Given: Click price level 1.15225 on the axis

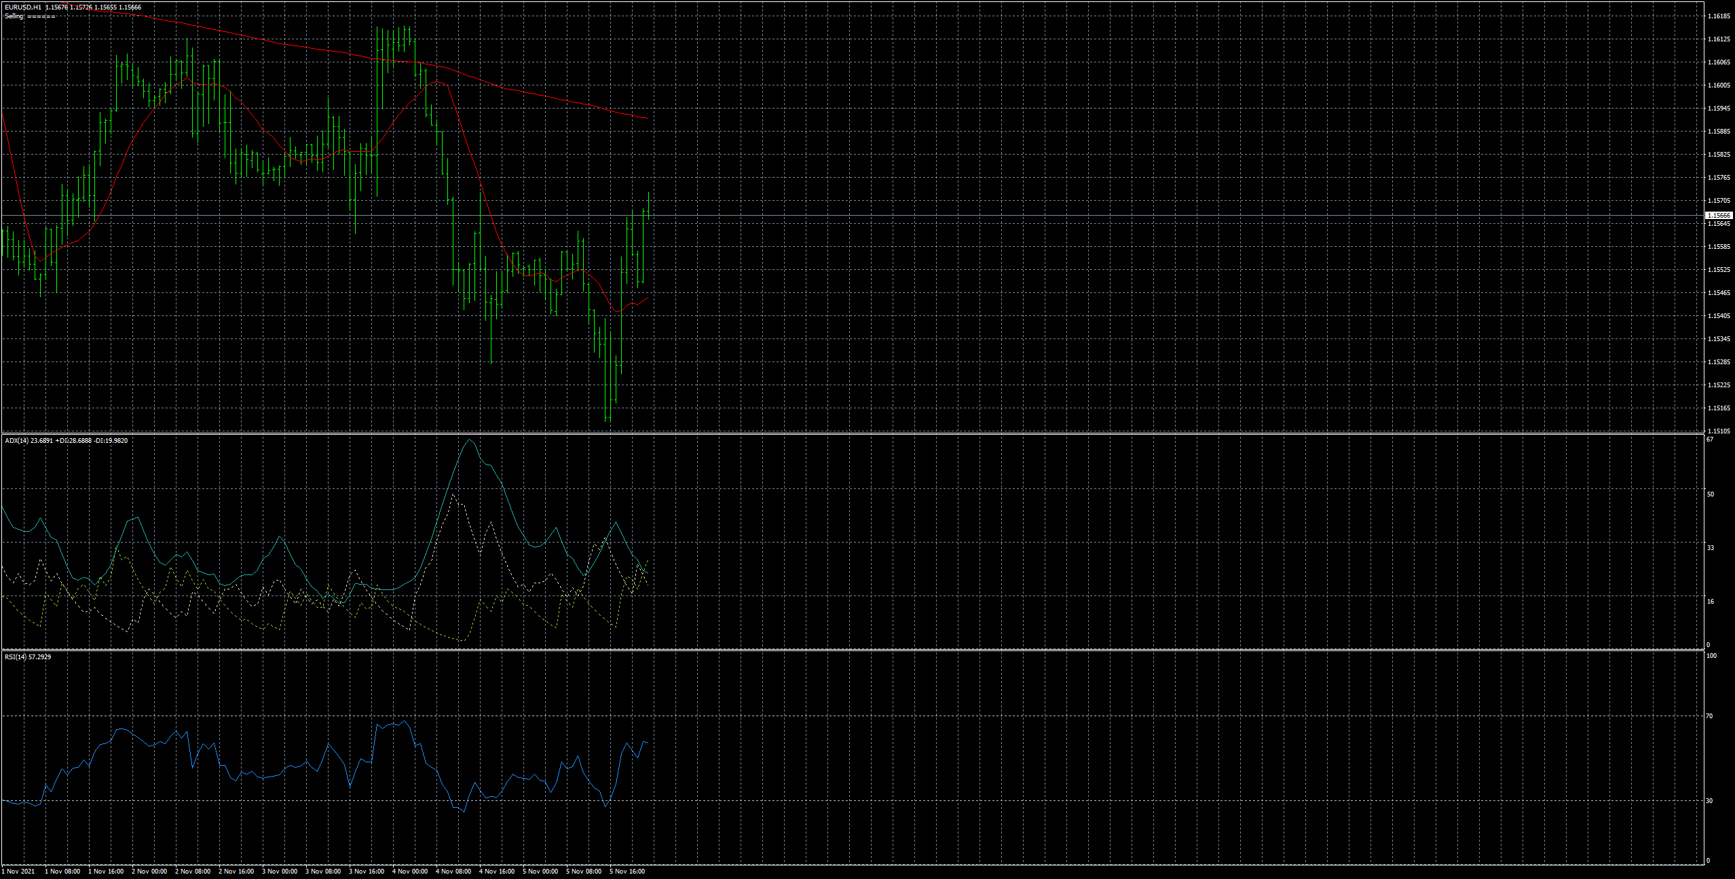Looking at the screenshot, I should tap(1719, 385).
